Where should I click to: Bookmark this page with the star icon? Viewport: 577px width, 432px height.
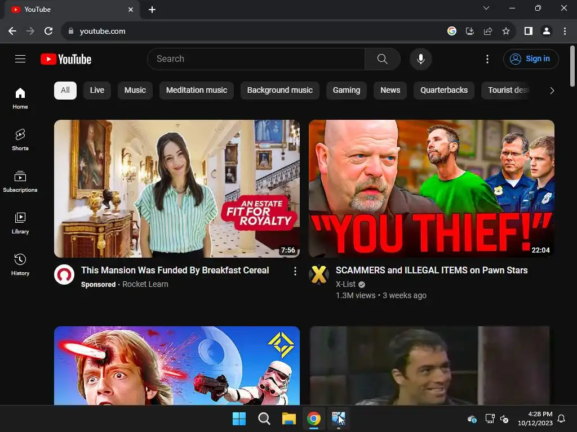coord(506,31)
